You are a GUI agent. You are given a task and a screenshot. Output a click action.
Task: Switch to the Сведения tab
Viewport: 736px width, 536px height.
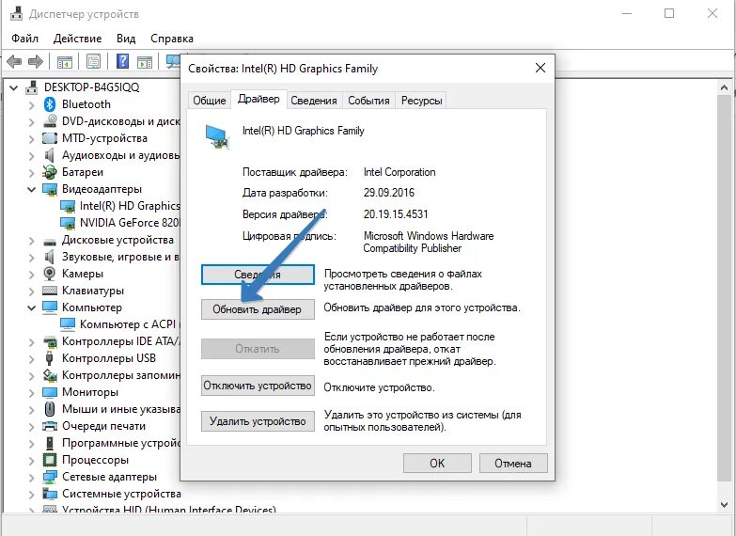coord(314,101)
